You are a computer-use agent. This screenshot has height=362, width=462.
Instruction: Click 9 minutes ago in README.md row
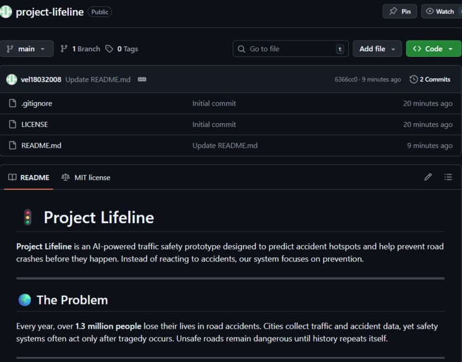click(x=430, y=145)
